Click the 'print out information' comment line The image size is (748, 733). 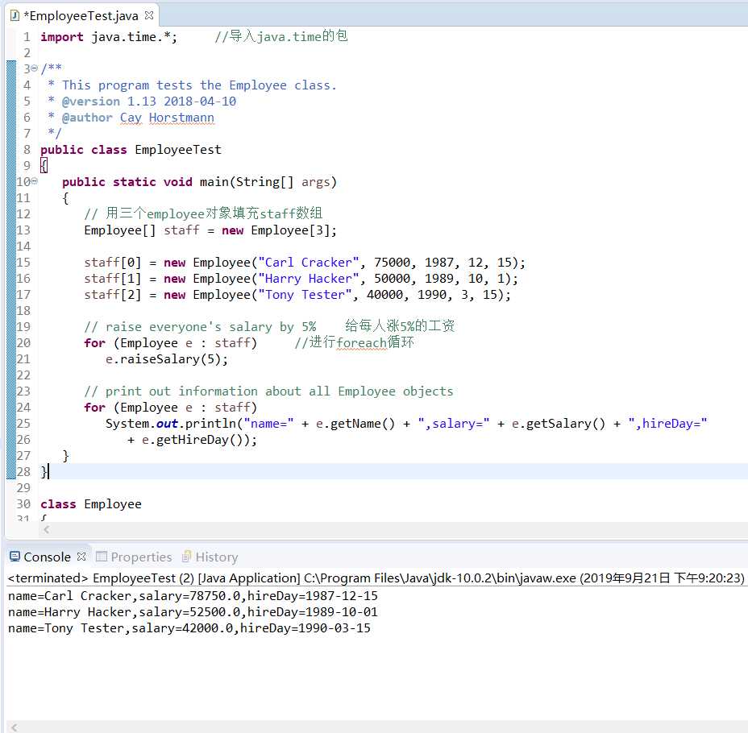(268, 391)
